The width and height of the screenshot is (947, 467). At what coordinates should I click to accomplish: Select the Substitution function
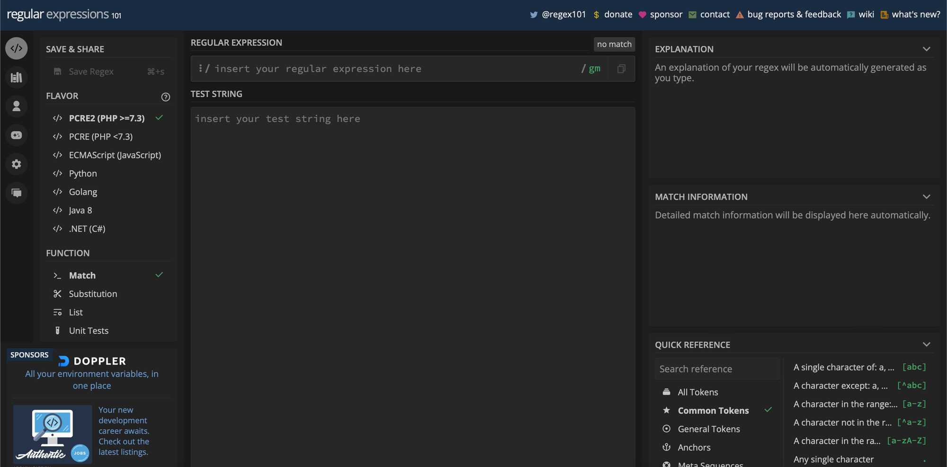93,294
